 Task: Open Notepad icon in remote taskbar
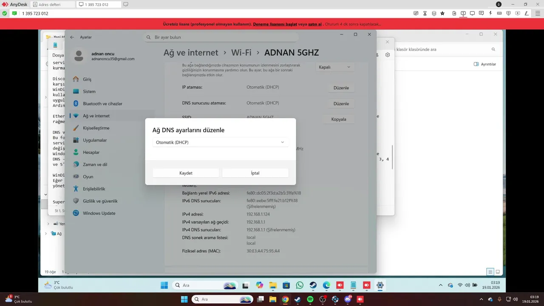[x=353, y=285]
